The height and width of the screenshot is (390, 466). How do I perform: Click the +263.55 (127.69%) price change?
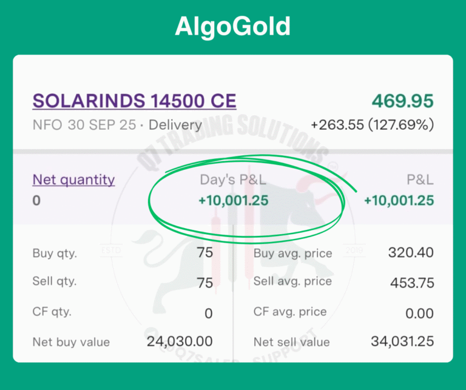coord(372,125)
